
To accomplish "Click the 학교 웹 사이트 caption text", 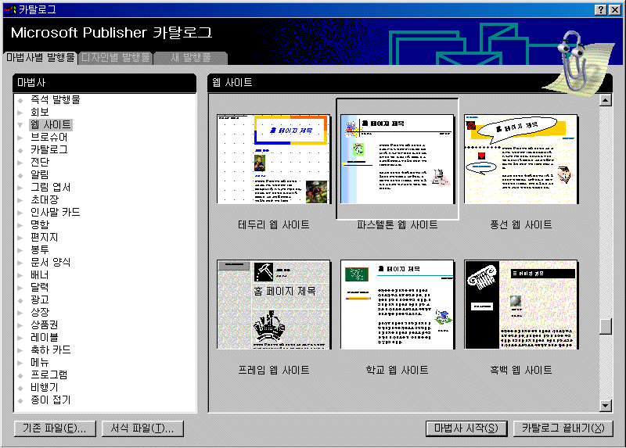I will (398, 371).
